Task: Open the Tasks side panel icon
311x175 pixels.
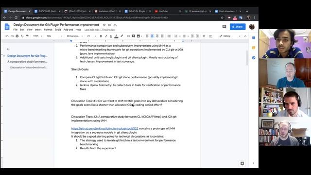Action: (x=254, y=58)
